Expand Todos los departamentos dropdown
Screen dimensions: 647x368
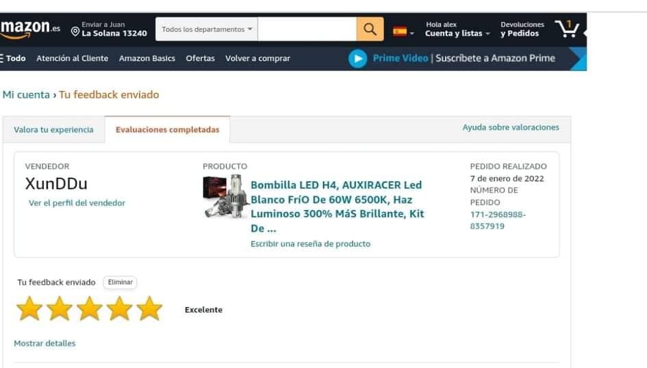tap(207, 29)
